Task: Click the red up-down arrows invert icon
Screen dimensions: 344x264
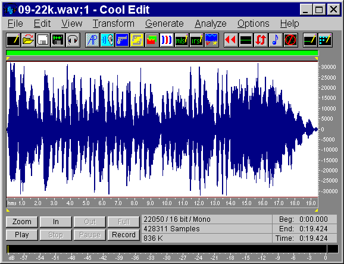Action: point(261,40)
